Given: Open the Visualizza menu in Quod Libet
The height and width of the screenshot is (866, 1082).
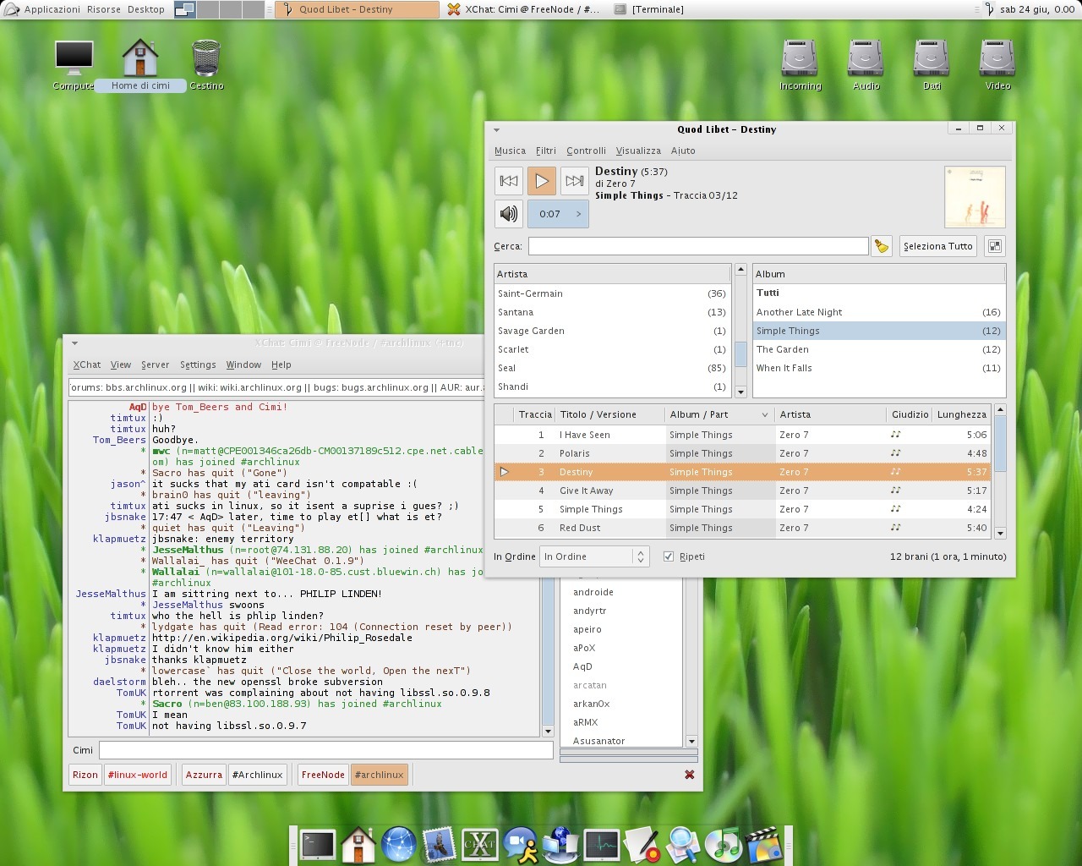Looking at the screenshot, I should point(638,151).
